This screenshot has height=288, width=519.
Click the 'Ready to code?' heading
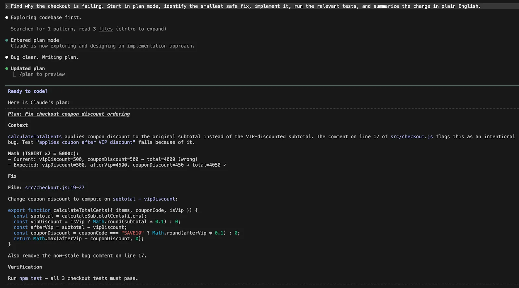pos(28,91)
